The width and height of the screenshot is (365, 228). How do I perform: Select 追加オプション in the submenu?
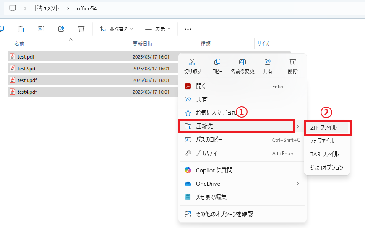[327, 168]
